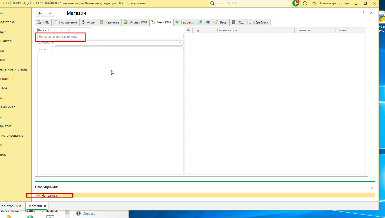Click the Код column header

(204, 30)
